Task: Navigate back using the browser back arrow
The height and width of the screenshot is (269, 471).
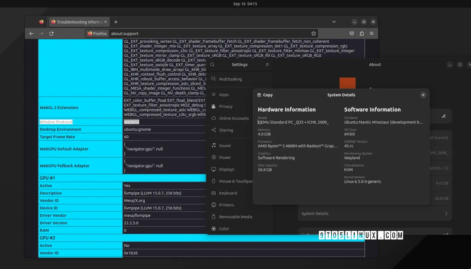Action: (31, 33)
